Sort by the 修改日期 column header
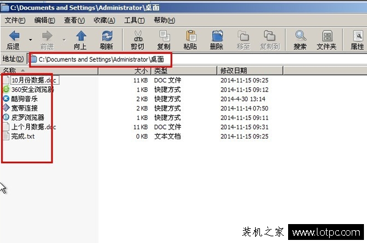The width and height of the screenshot is (367, 243). click(250, 70)
